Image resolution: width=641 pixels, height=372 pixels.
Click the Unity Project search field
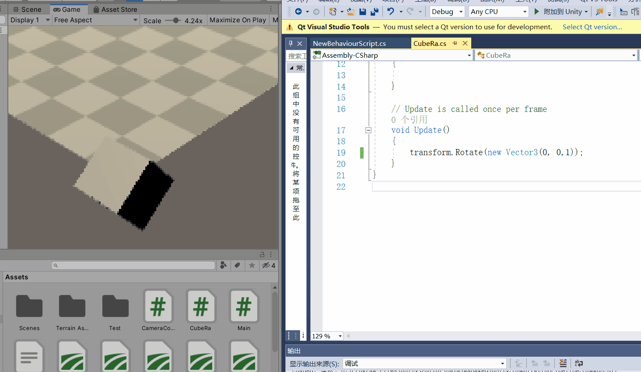point(133,265)
